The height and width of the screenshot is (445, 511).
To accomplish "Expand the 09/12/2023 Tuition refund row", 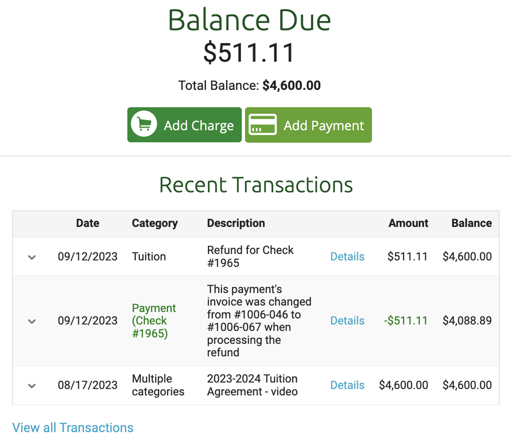I will pyautogui.click(x=32, y=257).
